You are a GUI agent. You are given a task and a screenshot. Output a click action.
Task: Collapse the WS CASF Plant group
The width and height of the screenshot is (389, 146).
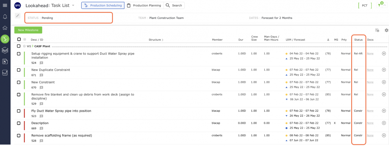point(24,46)
